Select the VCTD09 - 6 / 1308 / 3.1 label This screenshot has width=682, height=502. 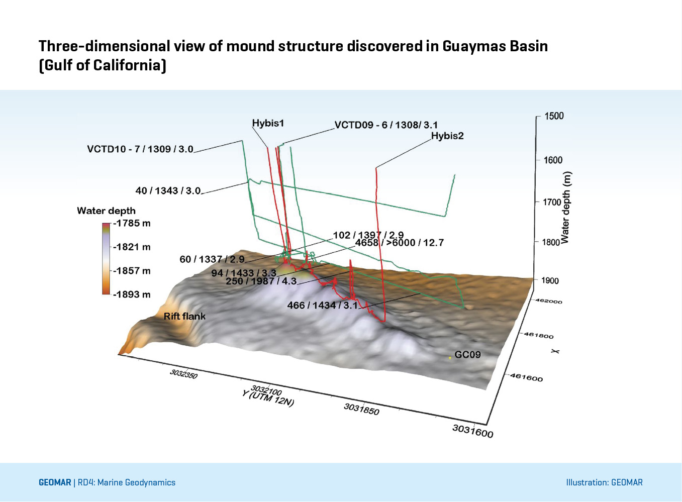tap(386, 125)
